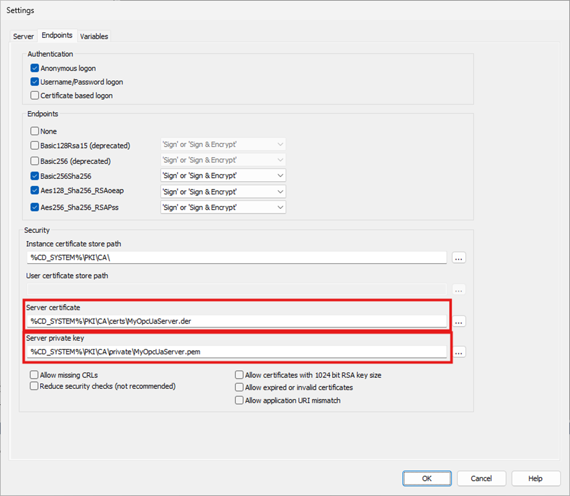The height and width of the screenshot is (496, 570).
Task: Switch to the Server tab
Action: (23, 36)
